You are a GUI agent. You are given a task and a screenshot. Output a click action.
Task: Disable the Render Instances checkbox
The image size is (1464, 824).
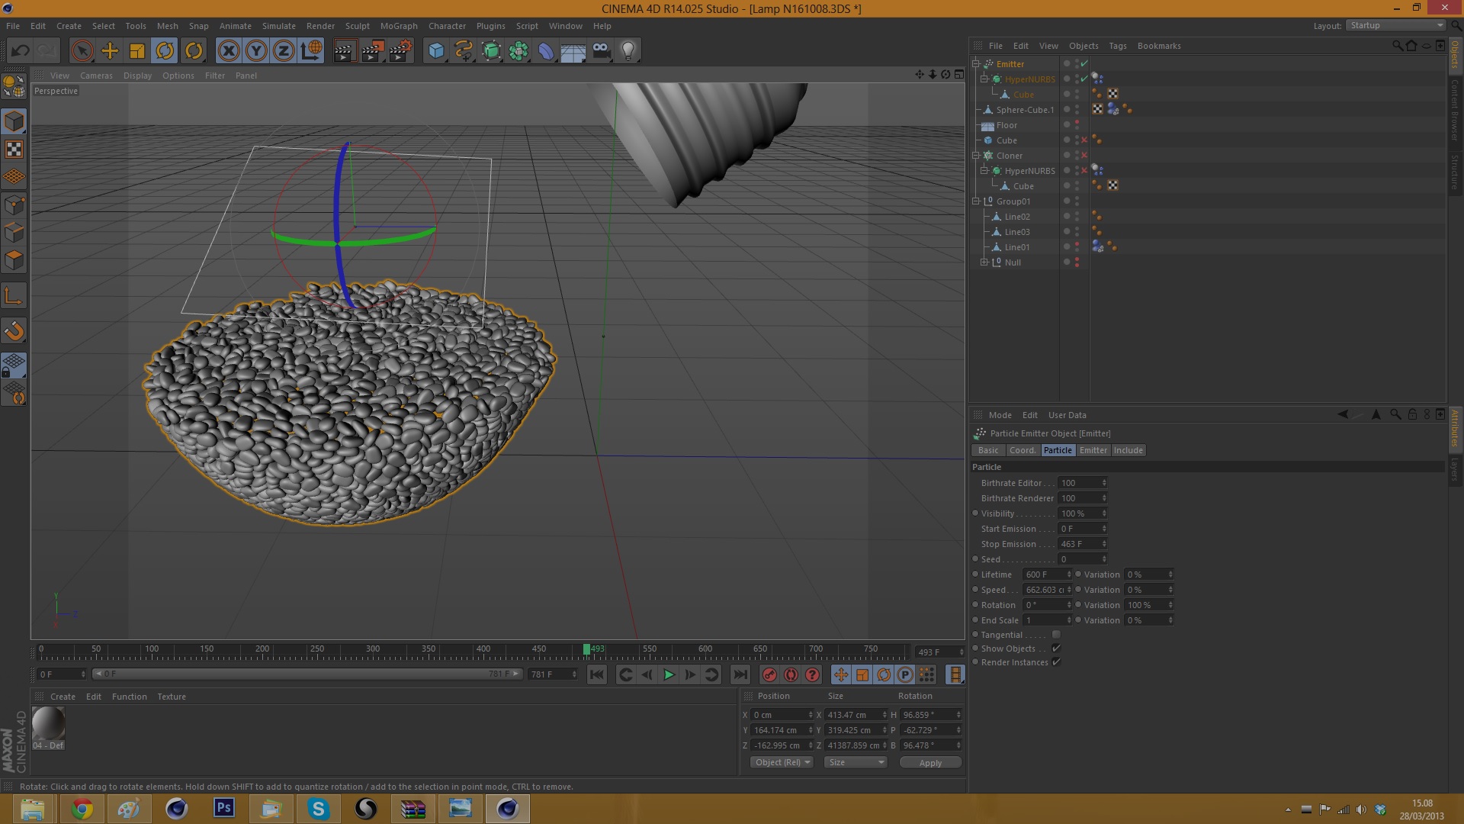[1056, 662]
